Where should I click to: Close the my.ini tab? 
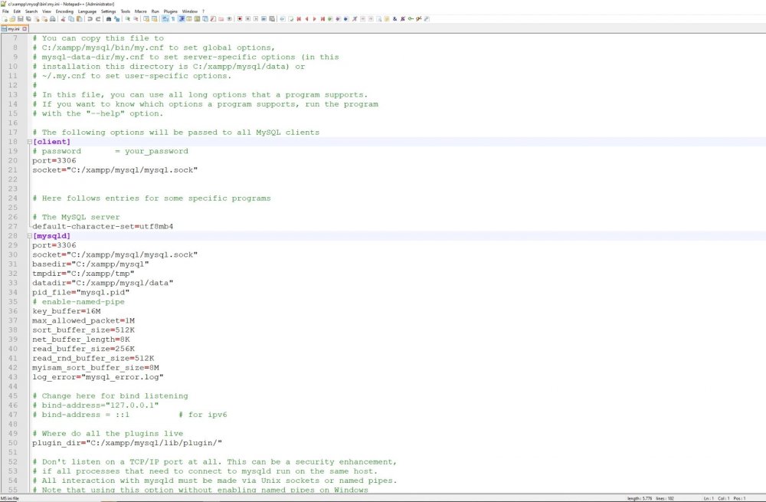click(25, 31)
